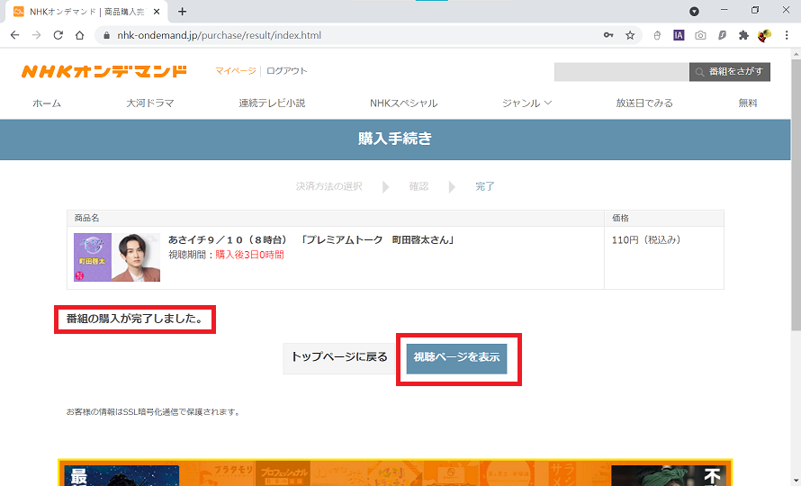The image size is (801, 486).
Task: Go to browser home page icon
Action: click(80, 35)
